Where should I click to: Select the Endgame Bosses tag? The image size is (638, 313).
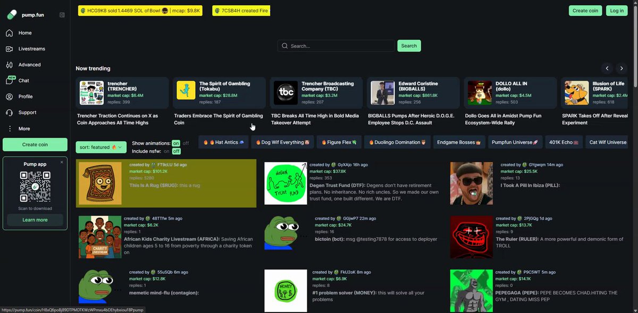coord(459,142)
